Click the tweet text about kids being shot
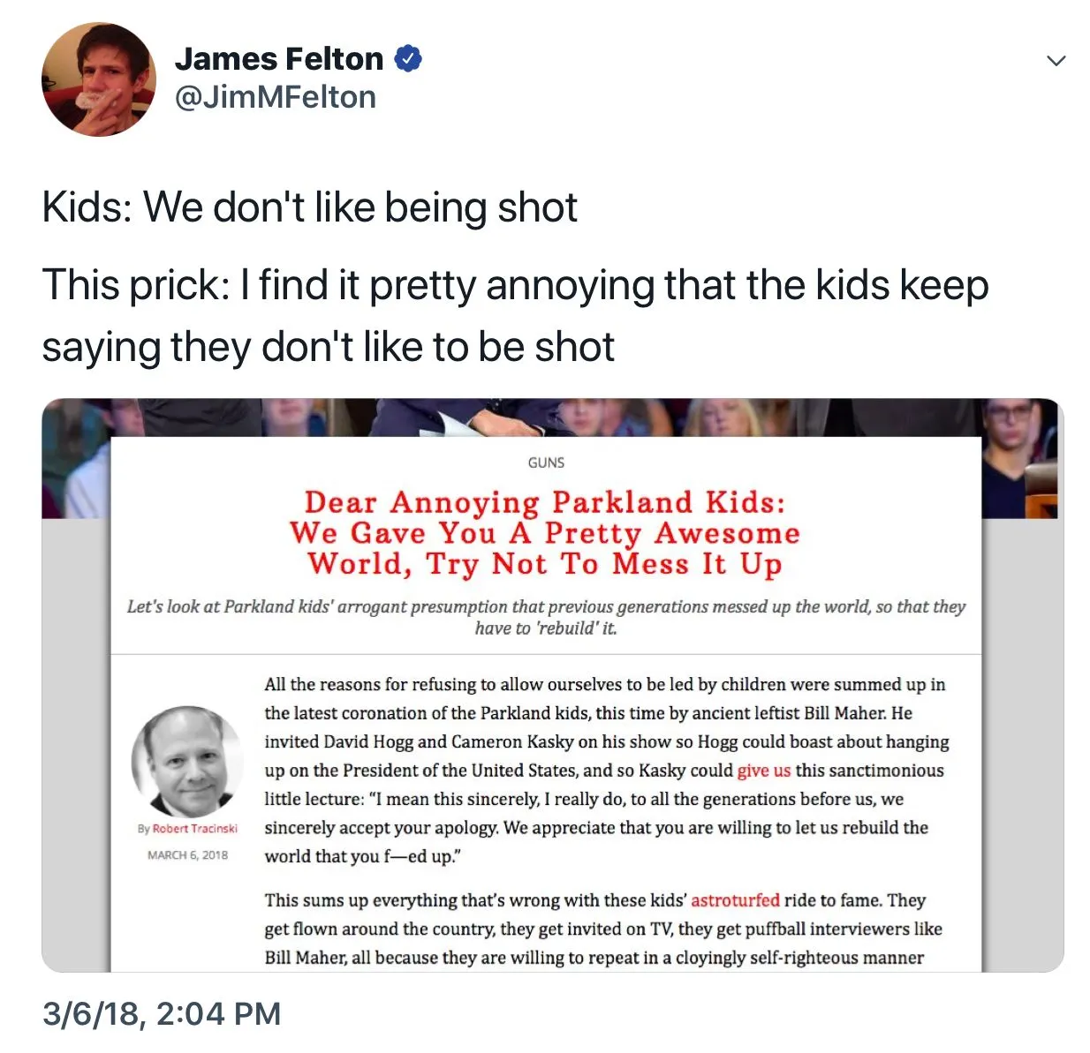Screen dimensions: 1090x1053 515,277
